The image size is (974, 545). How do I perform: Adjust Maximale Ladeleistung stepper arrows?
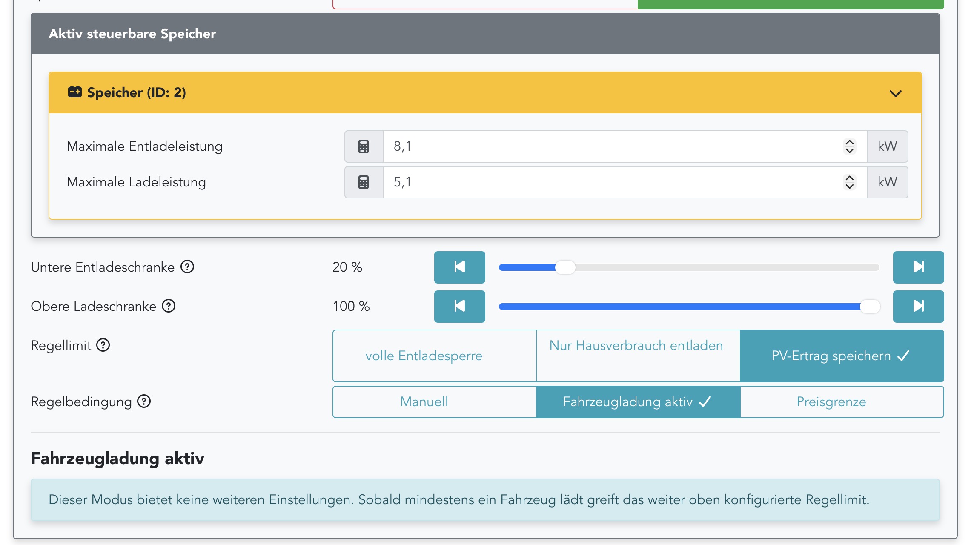point(849,182)
